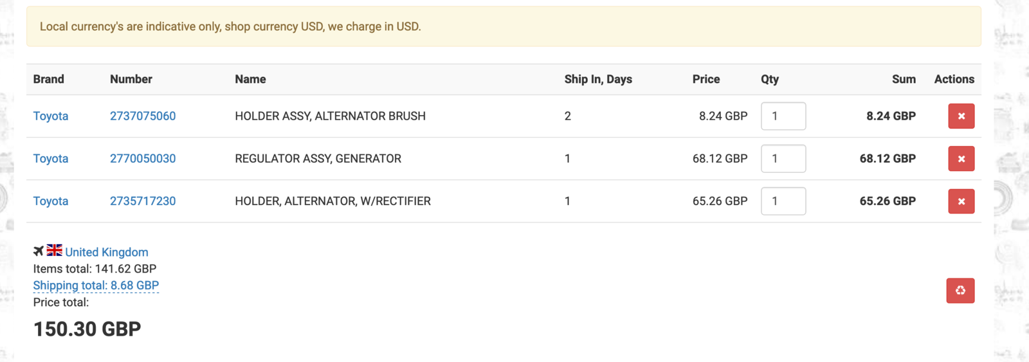The width and height of the screenshot is (1029, 362).
Task: Click the Price column header
Action: (x=706, y=79)
